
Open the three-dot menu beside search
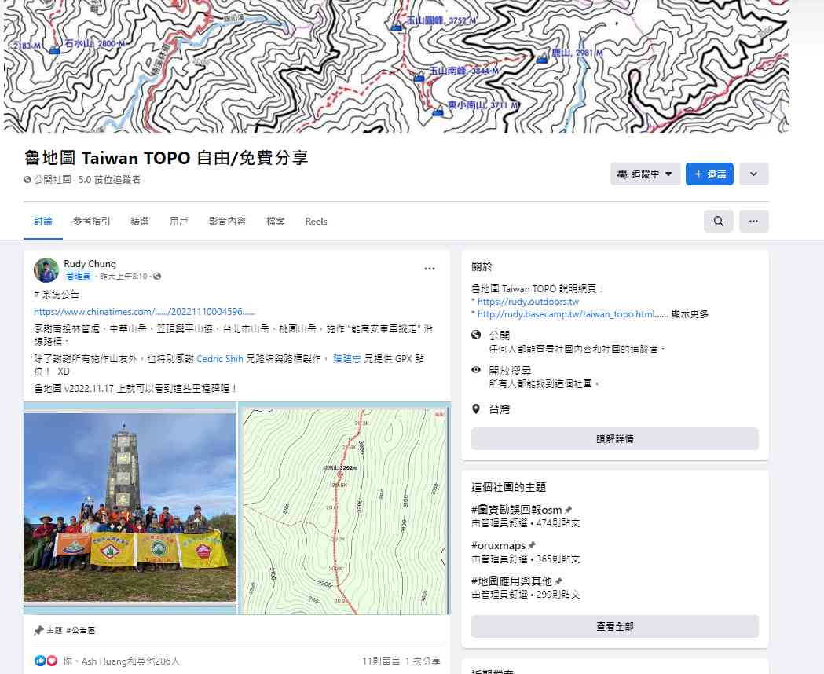point(753,222)
